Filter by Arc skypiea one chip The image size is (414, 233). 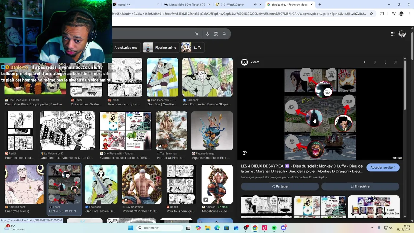[x=126, y=48]
